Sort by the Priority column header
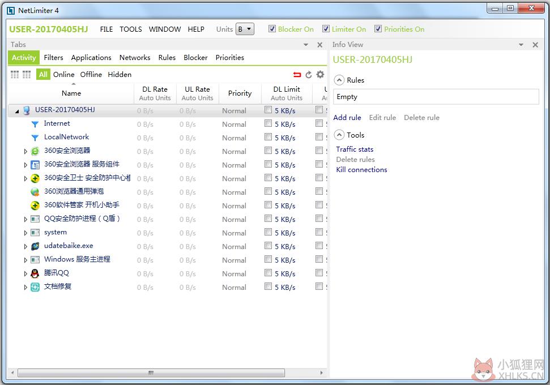Viewport: 550px width, 385px height. tap(240, 93)
